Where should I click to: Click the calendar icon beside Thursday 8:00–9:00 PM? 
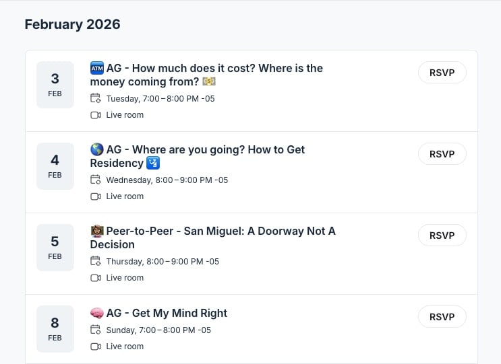(95, 262)
